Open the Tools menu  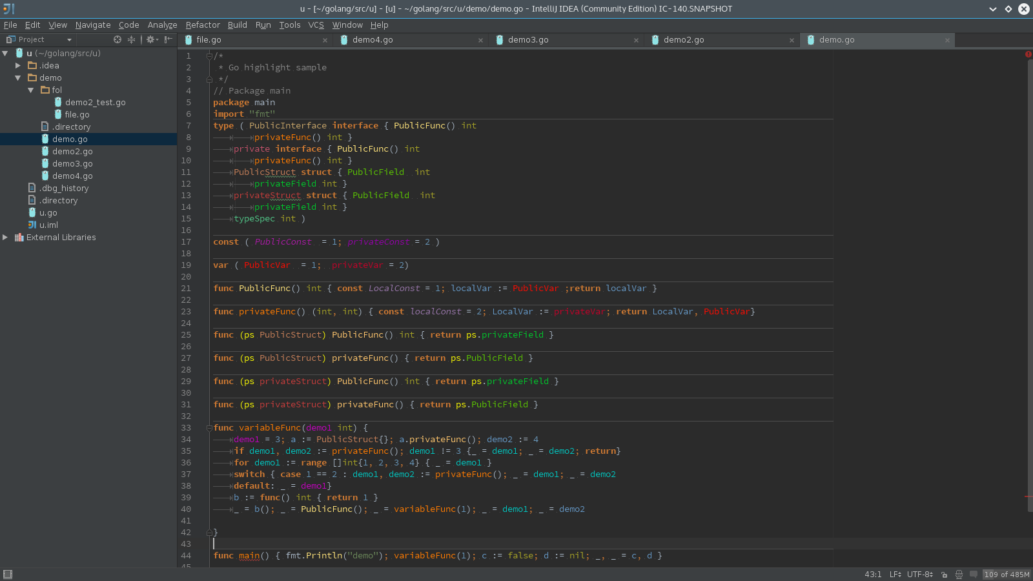290,25
